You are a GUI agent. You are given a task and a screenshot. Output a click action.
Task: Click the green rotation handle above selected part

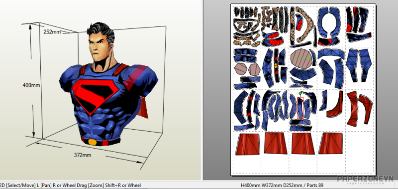tap(300, 94)
